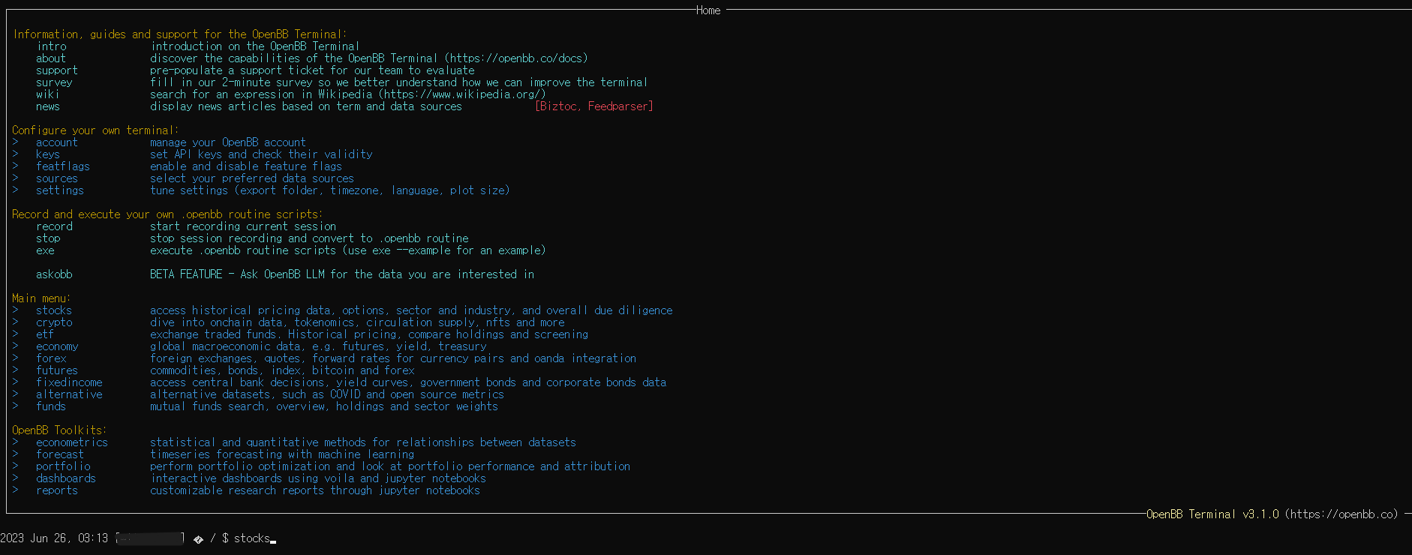This screenshot has width=1412, height=555.
Task: Click the 'reports' toolkit entry
Action: pyautogui.click(x=57, y=490)
